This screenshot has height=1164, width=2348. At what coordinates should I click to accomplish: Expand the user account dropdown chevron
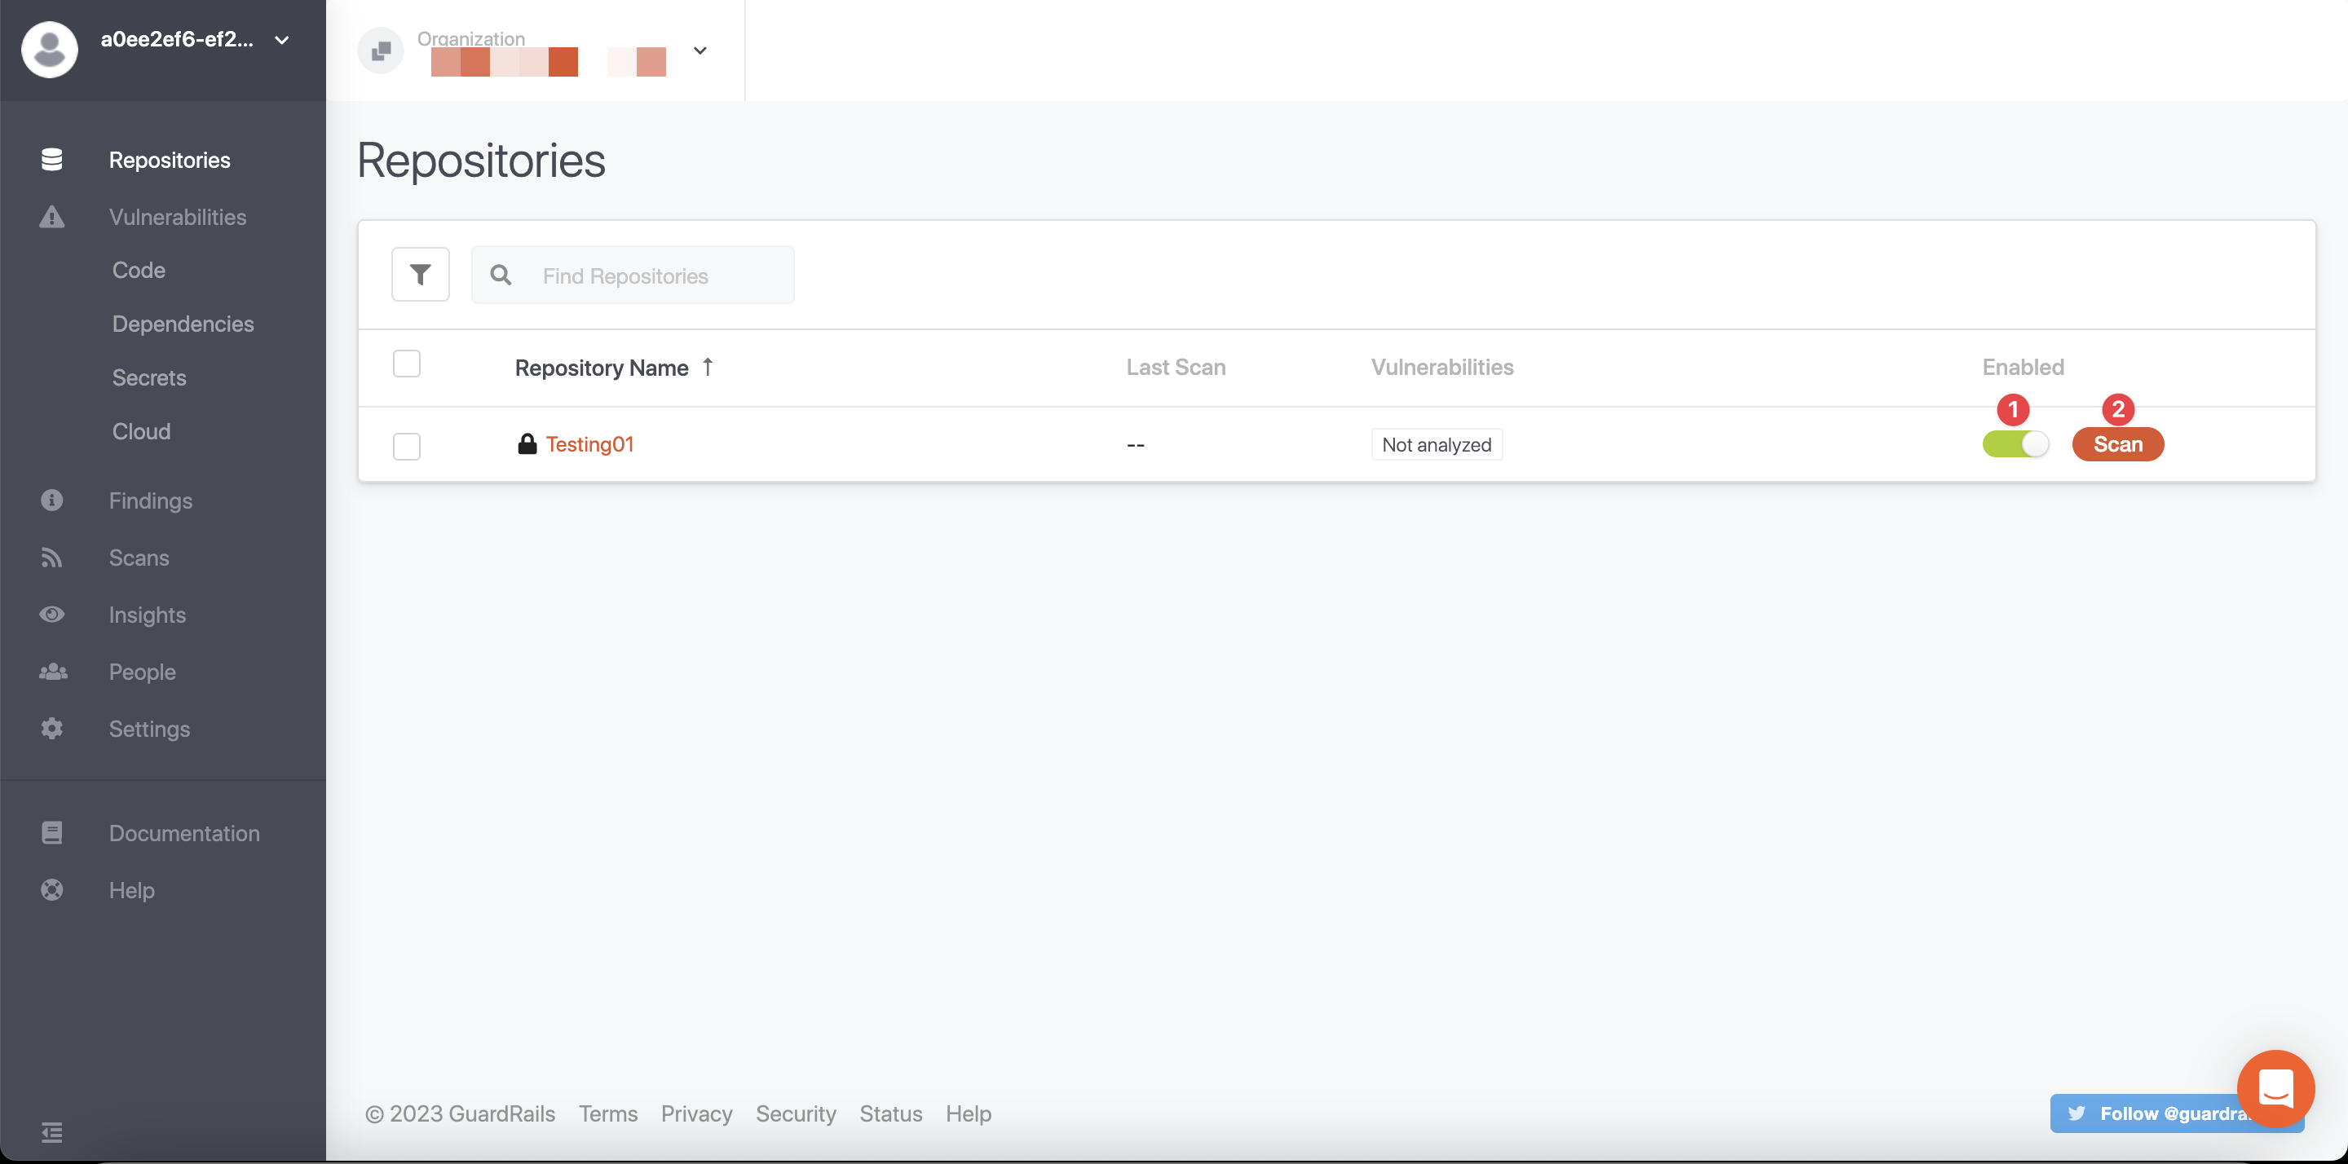(x=281, y=40)
